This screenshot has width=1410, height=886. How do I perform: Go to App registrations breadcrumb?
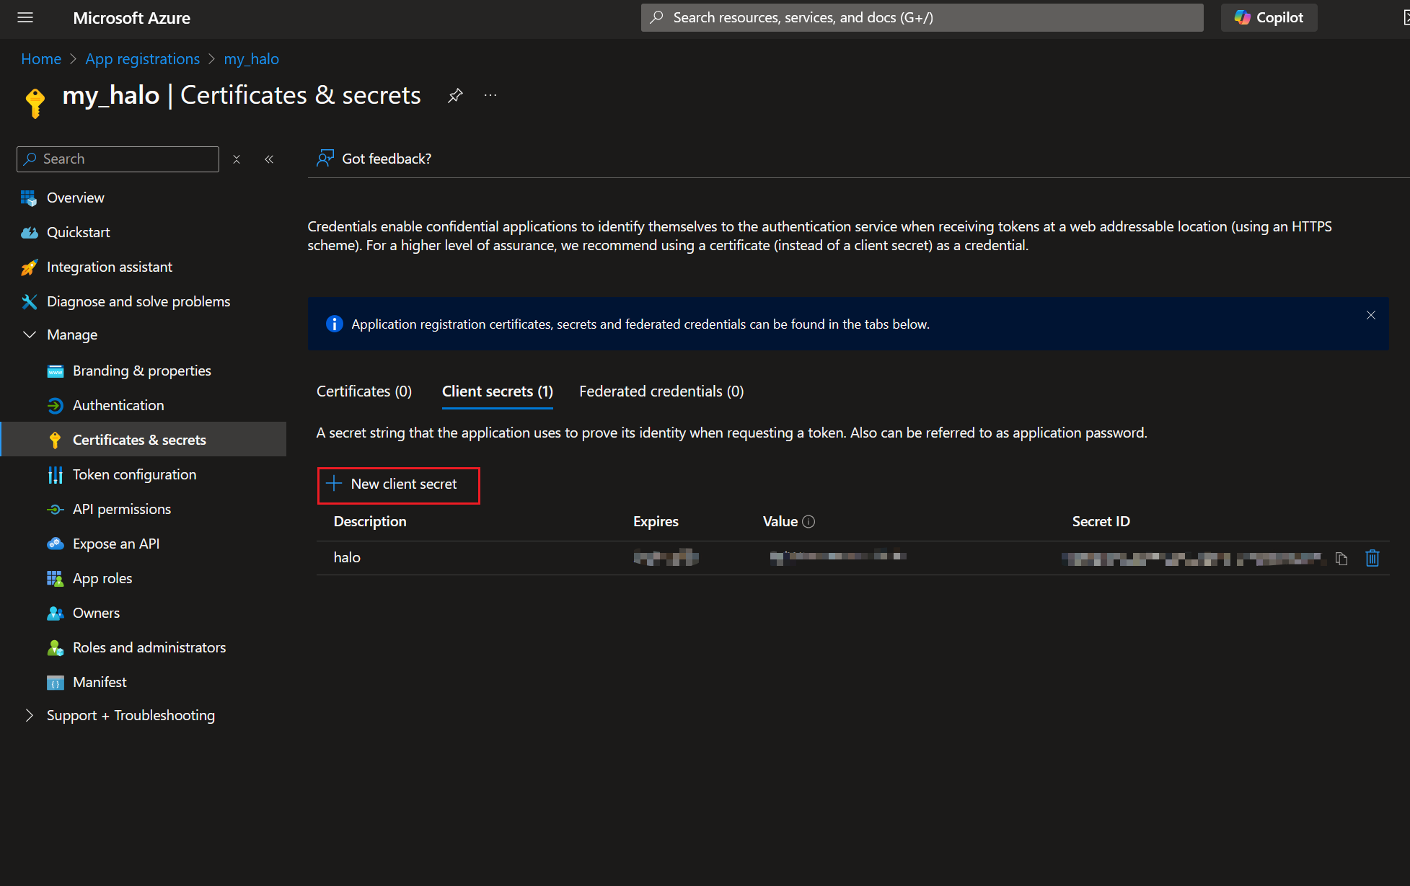tap(142, 59)
